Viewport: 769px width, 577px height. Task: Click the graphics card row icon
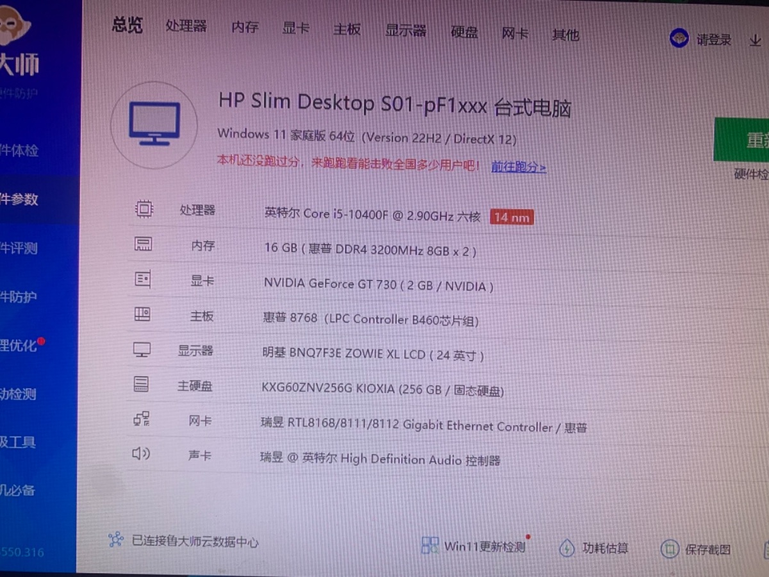[142, 280]
